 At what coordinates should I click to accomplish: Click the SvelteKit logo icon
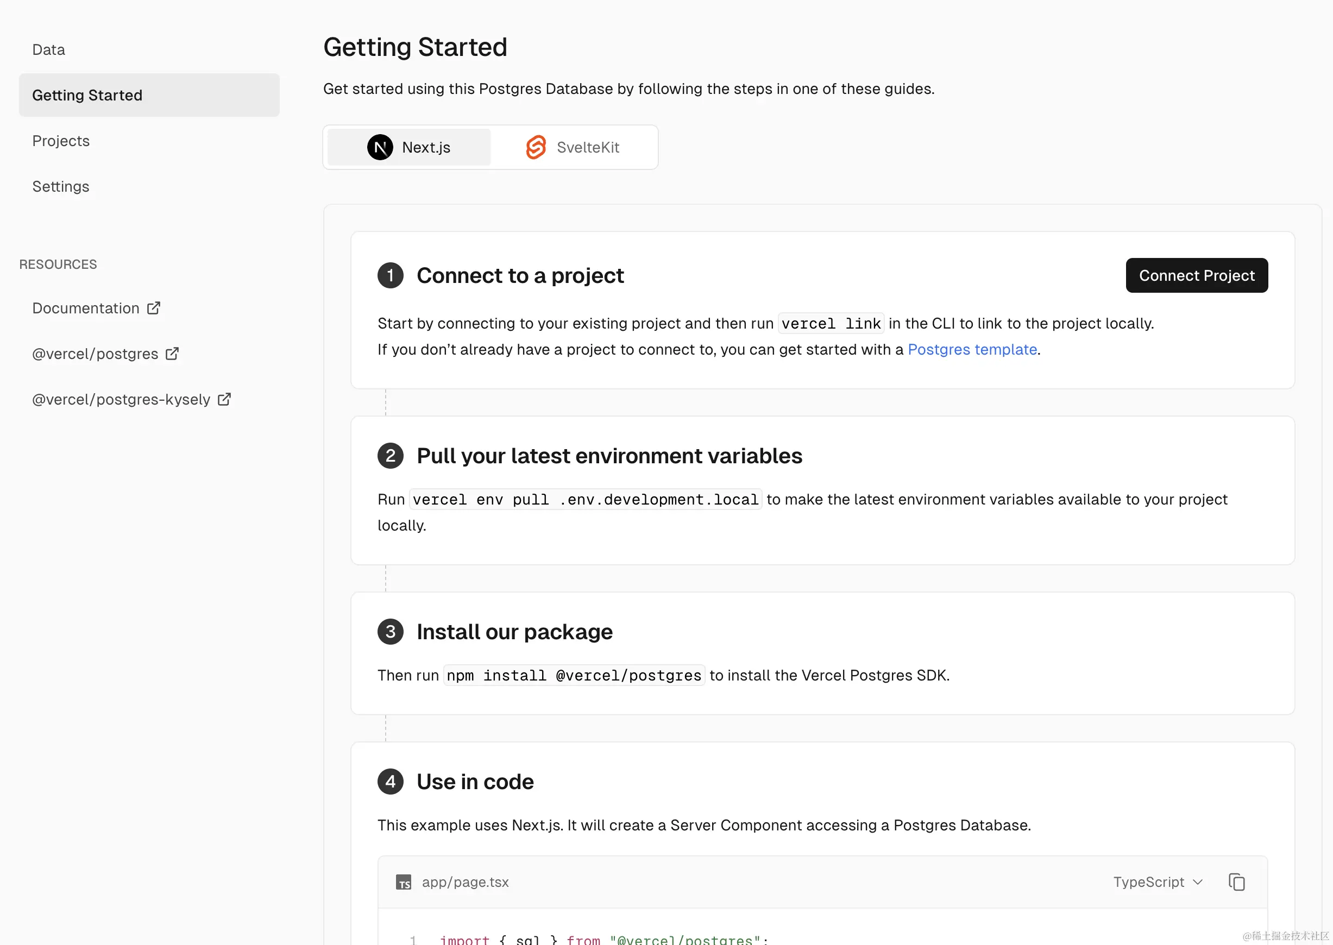[x=536, y=147]
